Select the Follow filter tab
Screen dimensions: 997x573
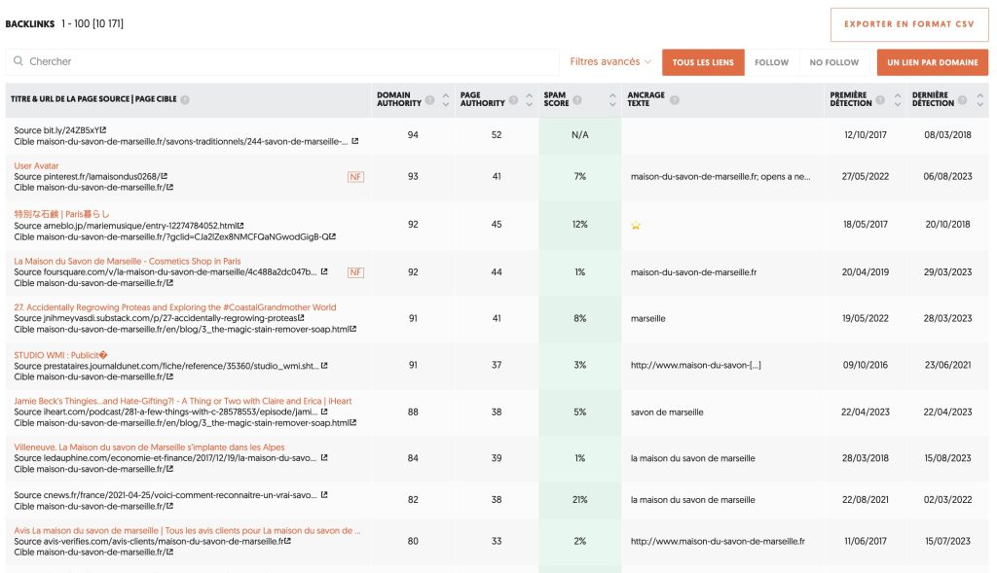pos(771,62)
